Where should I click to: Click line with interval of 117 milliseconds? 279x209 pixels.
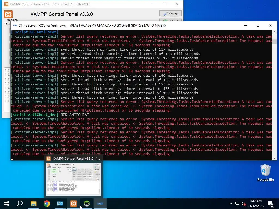(102, 50)
